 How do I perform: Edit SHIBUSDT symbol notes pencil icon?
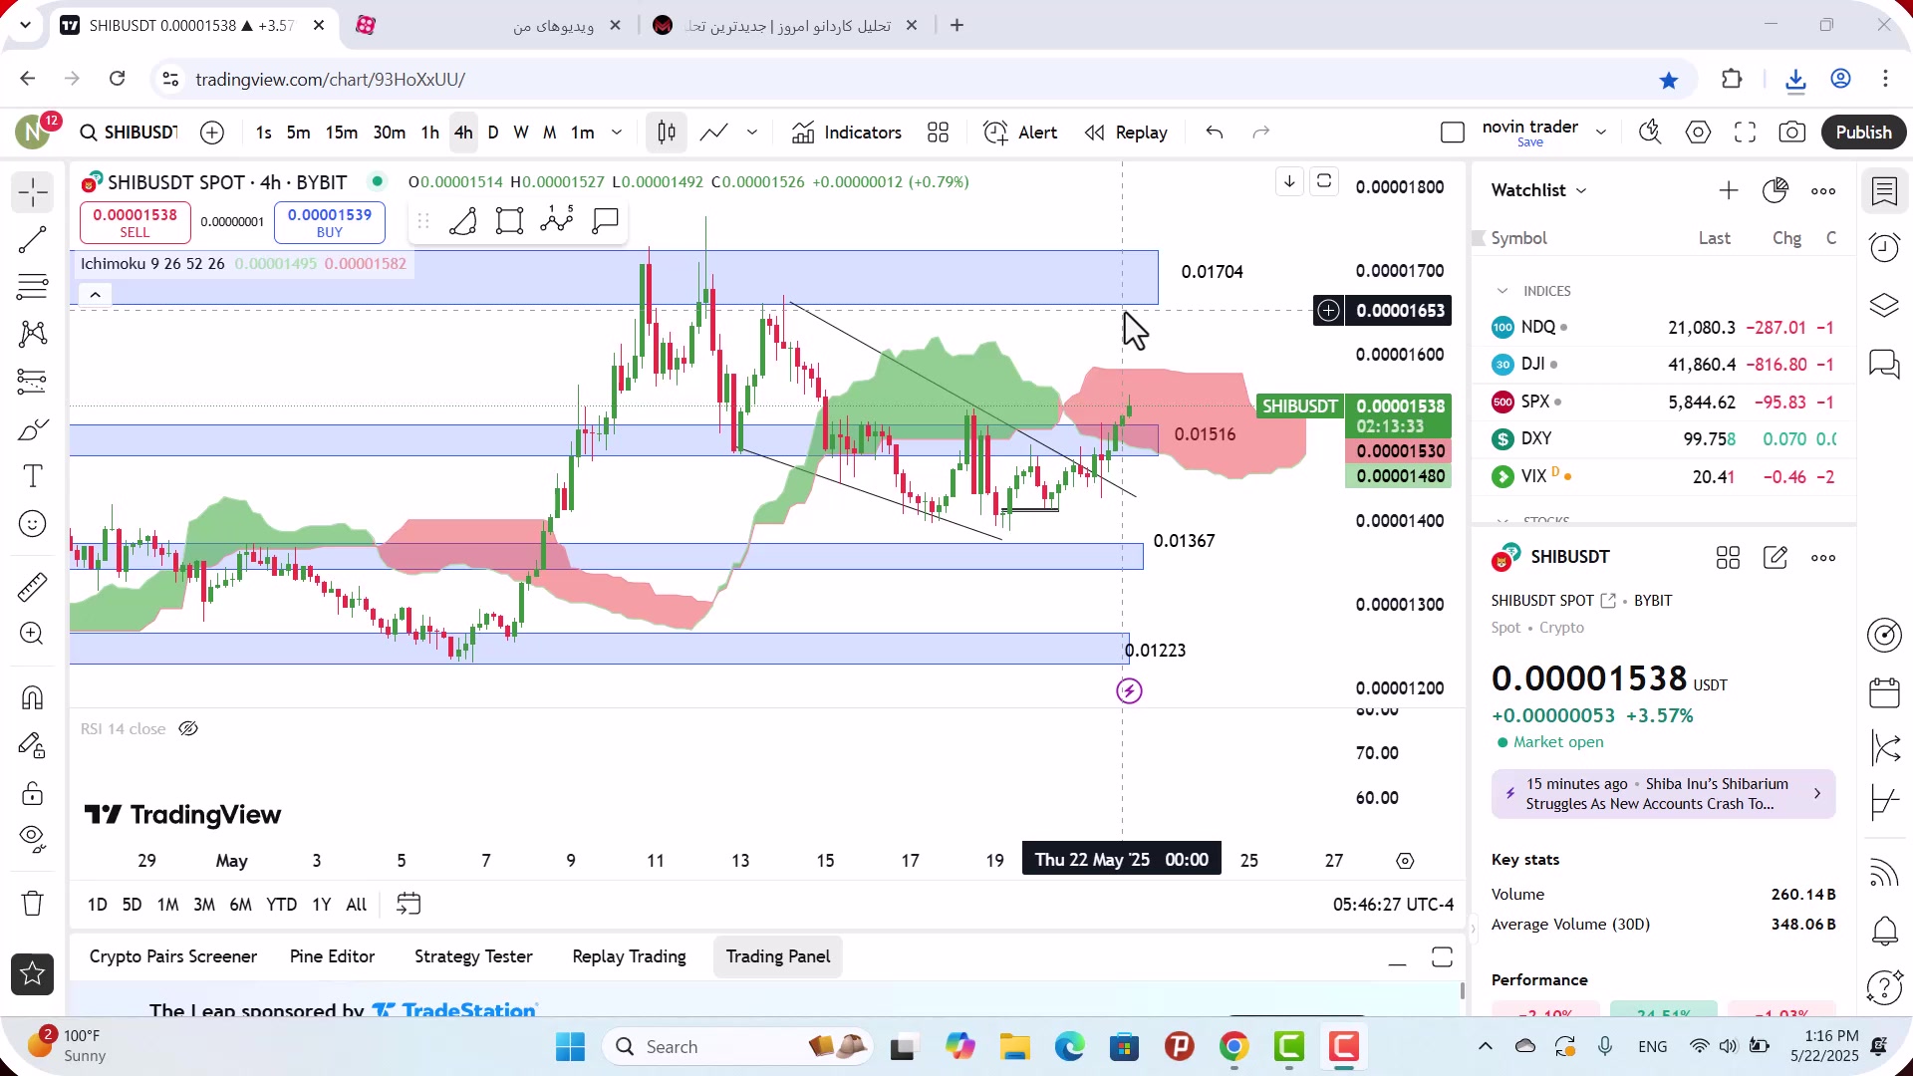1776,558
